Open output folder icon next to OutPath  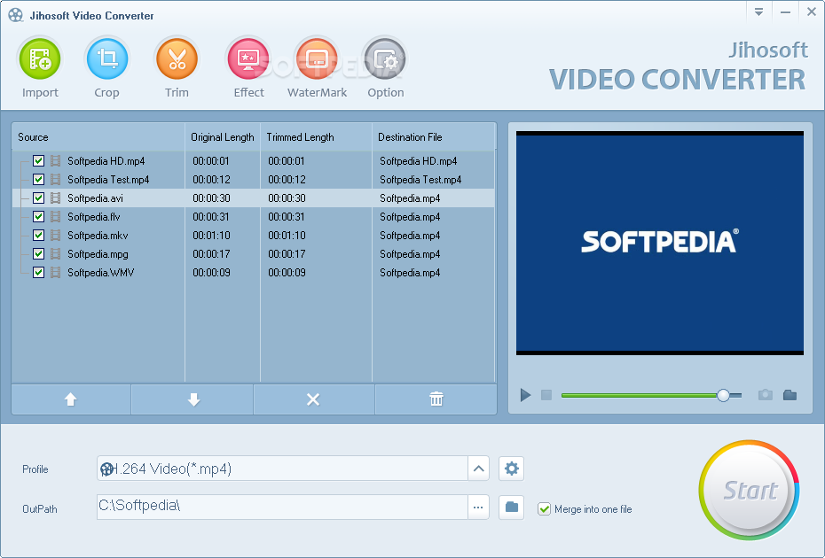(512, 507)
